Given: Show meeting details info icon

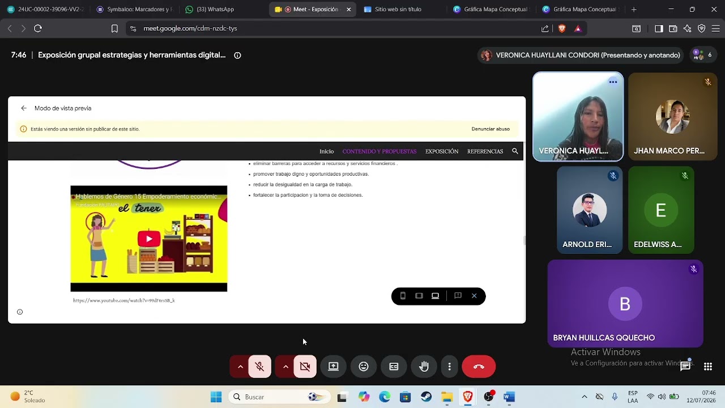Looking at the screenshot, I should (237, 55).
